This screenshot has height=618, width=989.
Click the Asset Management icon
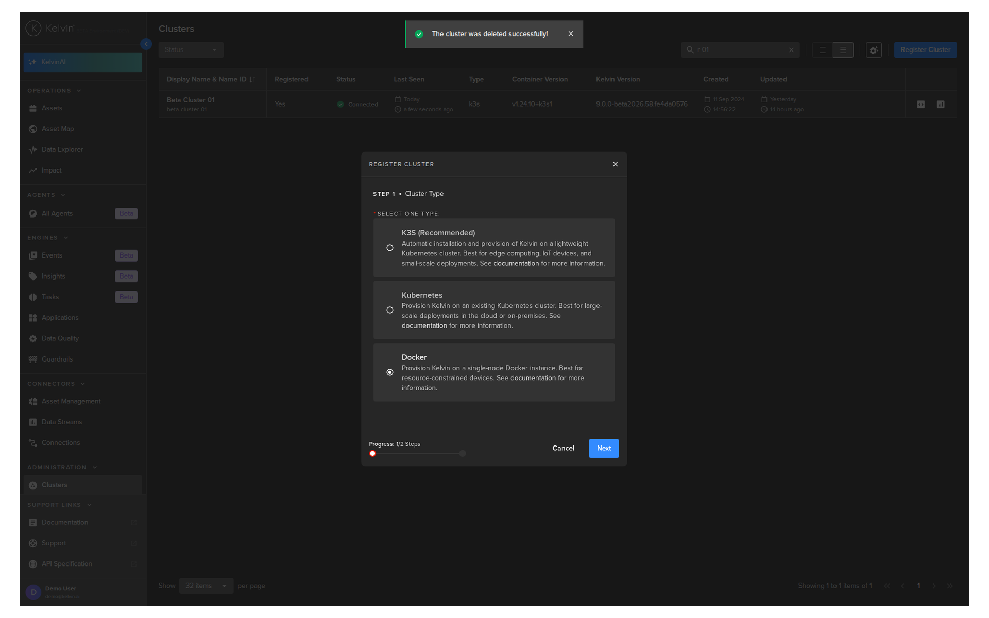click(x=33, y=402)
